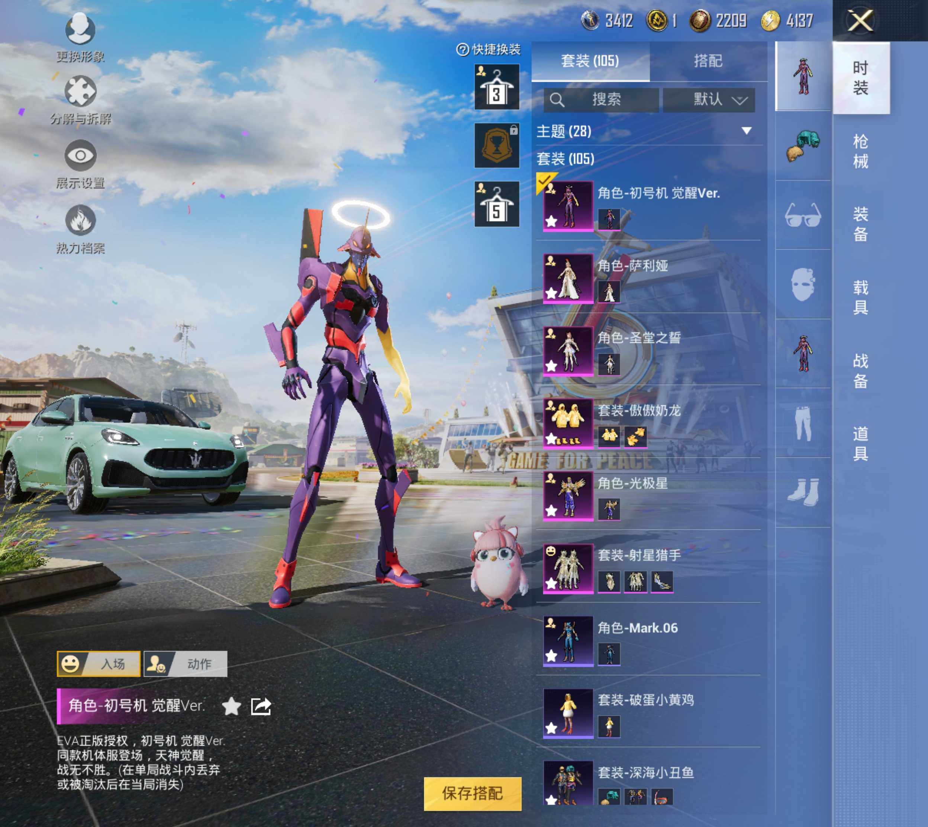Click the small piece icon under 角色-萨利娅
Viewport: 928px width, 827px height.
point(609,292)
